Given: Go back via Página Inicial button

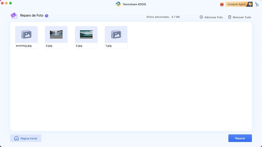Looking at the screenshot, I should [x=26, y=138].
